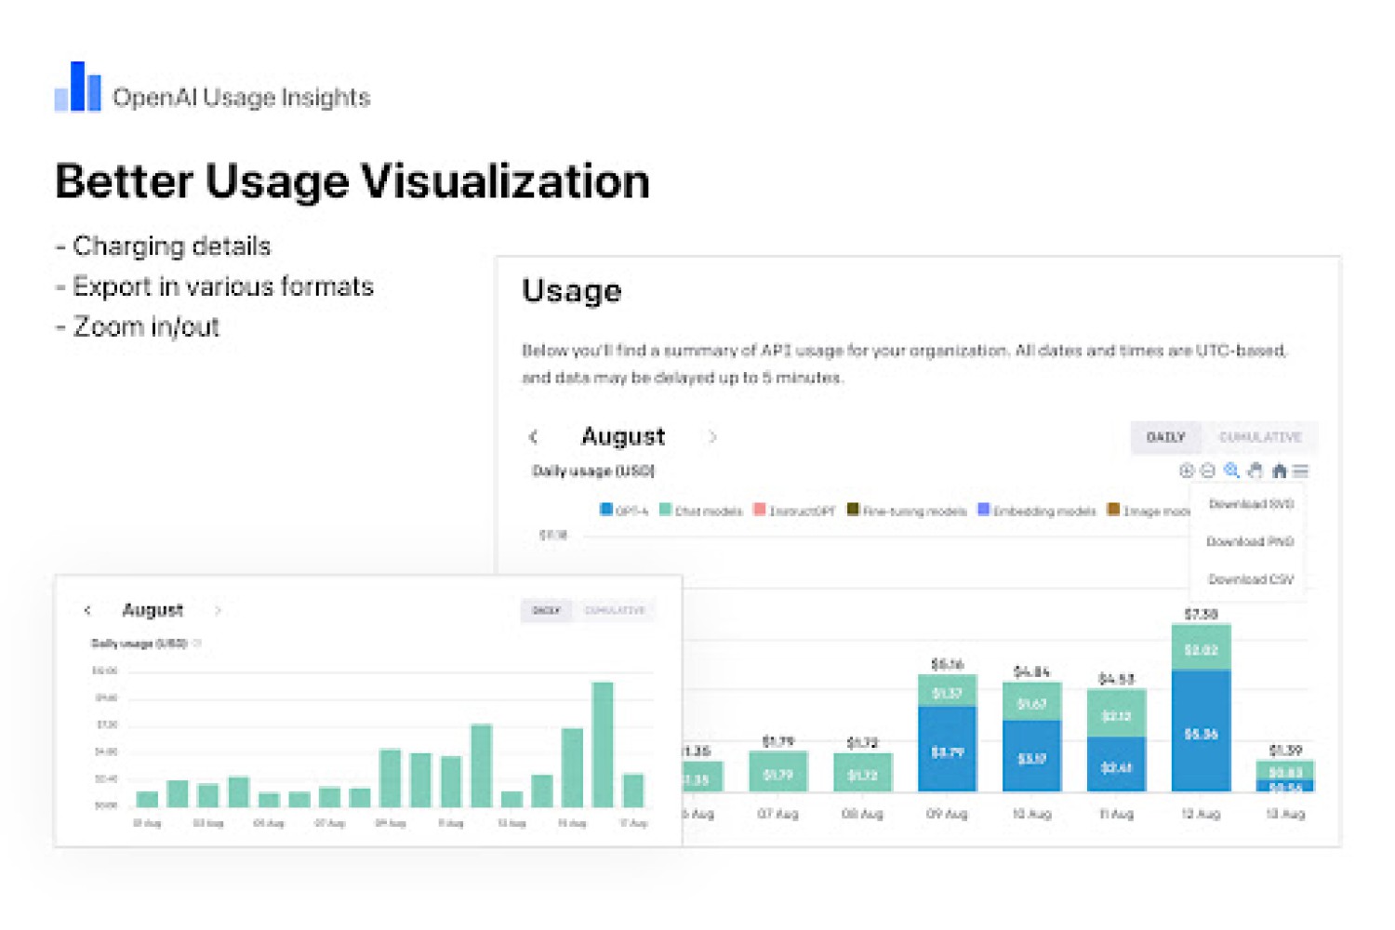Click the '09 Aug' axis label in large chart
This screenshot has height=930, width=1395.
(947, 814)
